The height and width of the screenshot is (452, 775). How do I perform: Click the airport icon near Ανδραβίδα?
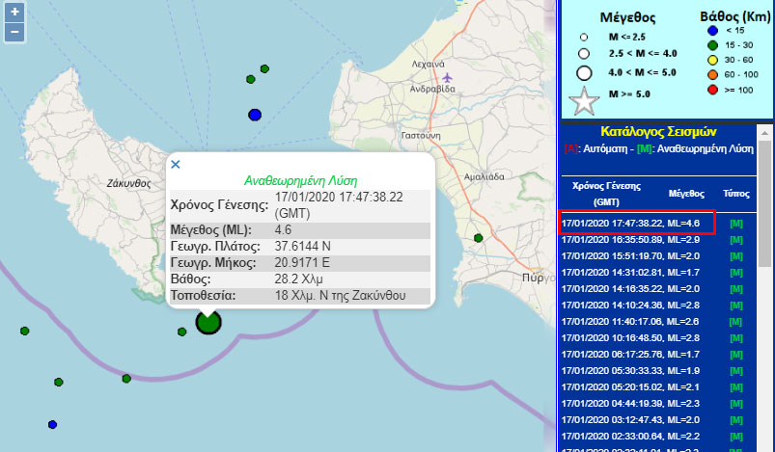pos(446,77)
